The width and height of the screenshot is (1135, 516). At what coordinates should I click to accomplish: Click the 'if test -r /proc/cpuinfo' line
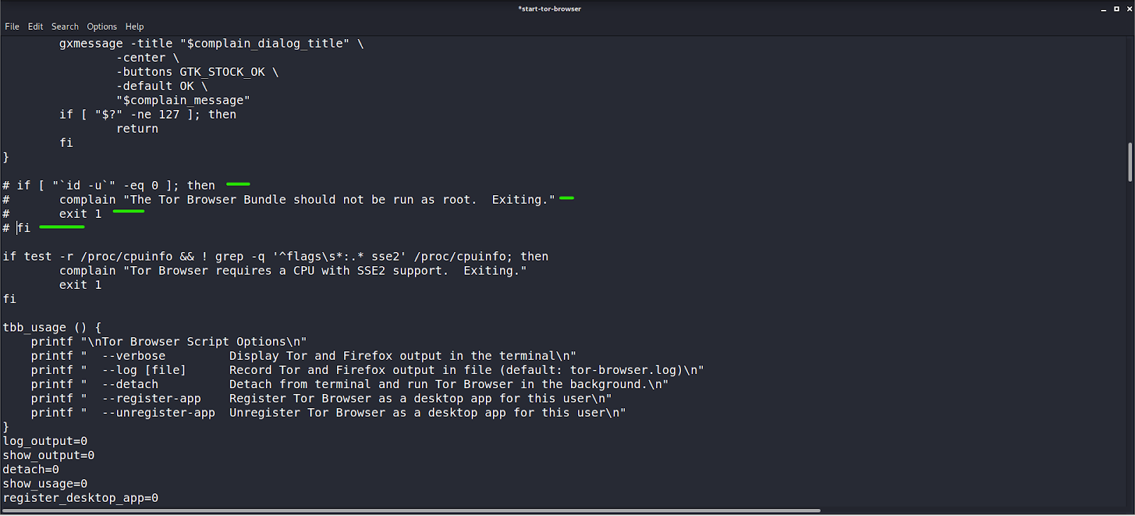click(275, 256)
